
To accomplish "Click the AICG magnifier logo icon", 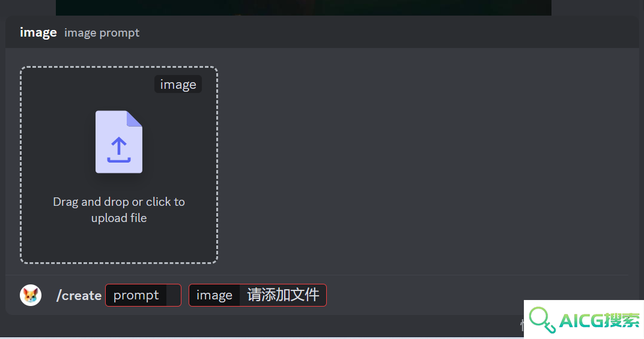I will 542,320.
